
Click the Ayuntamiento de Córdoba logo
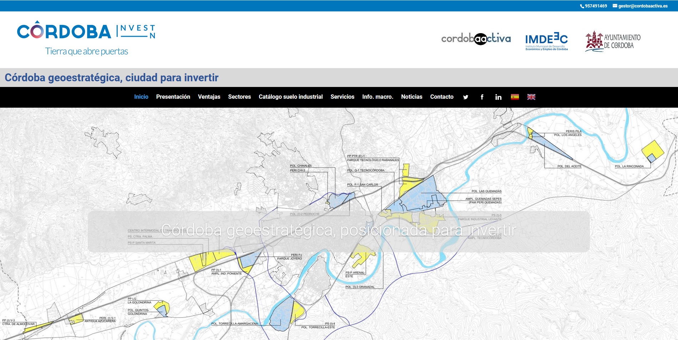tap(613, 41)
